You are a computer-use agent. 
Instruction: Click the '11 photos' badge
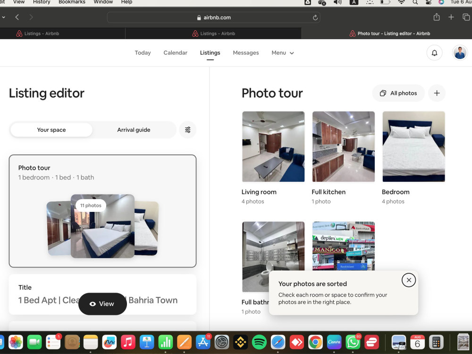pyautogui.click(x=91, y=205)
